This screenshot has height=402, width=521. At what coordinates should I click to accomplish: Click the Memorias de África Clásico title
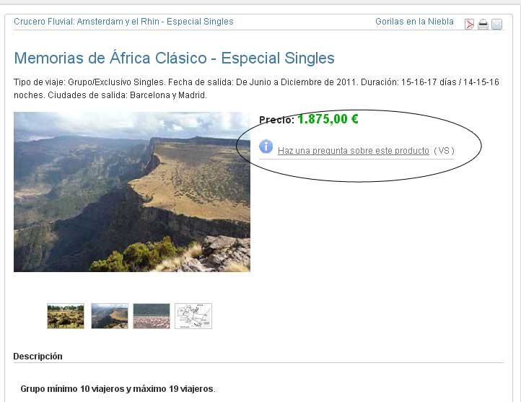[174, 58]
